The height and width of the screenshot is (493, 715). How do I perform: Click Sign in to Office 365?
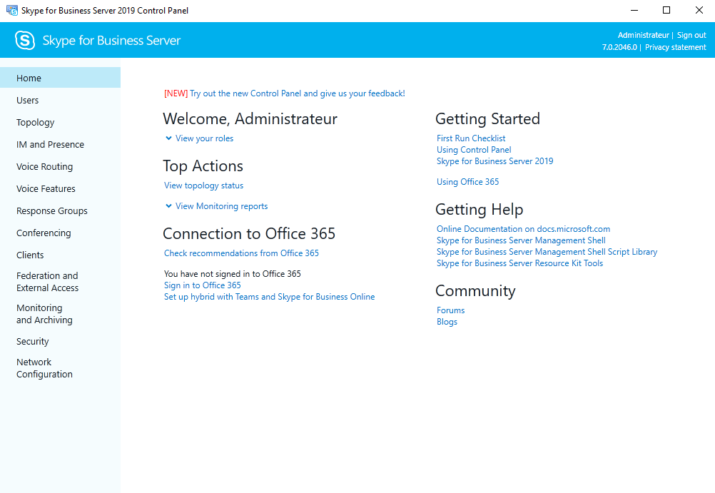click(x=203, y=285)
